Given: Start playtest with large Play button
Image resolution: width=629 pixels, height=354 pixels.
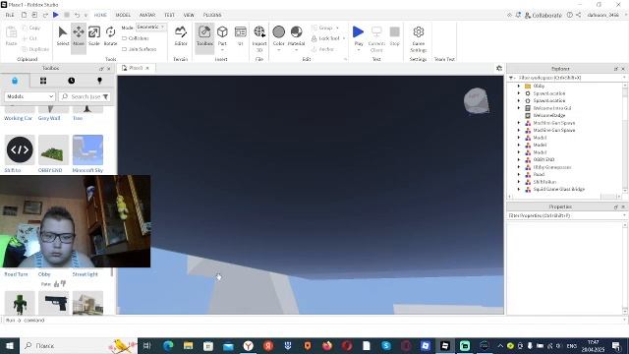Looking at the screenshot, I should (358, 31).
